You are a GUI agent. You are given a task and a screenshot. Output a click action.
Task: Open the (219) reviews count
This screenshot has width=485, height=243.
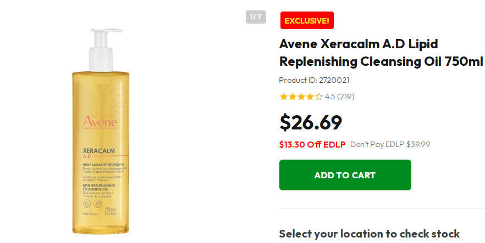[346, 97]
